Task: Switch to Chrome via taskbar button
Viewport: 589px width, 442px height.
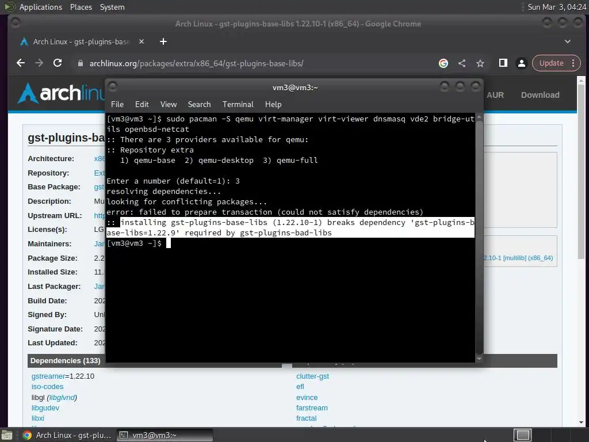Action: point(67,435)
